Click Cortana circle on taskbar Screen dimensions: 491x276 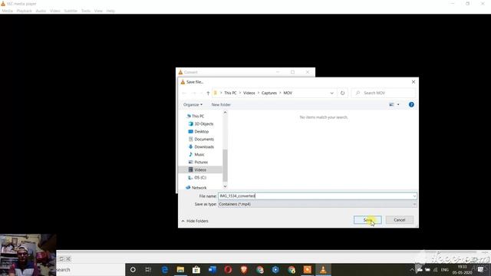point(133,269)
